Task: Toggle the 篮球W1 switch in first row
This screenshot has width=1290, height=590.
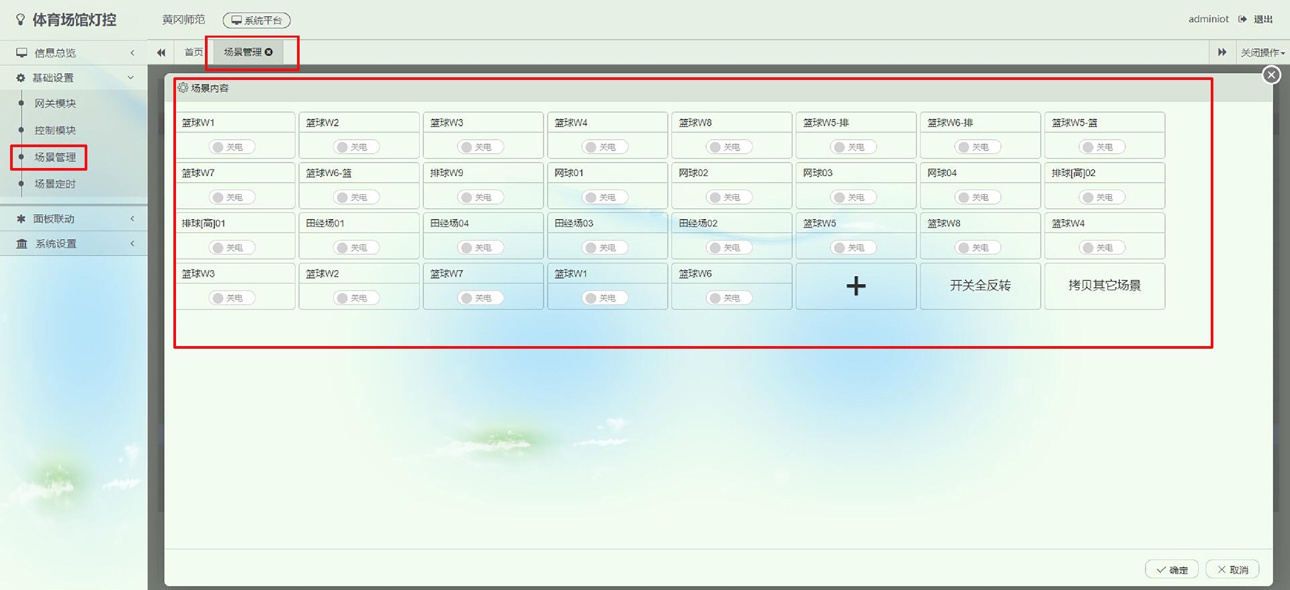Action: pos(232,147)
